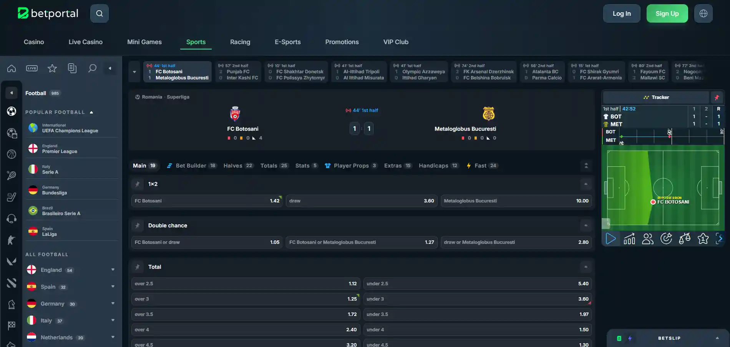Select the Punjab FC vs Inter Kashi live match
The image size is (730, 347).
(x=238, y=72)
